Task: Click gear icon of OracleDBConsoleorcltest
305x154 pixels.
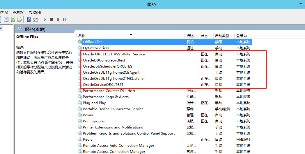Action: click(x=80, y=60)
